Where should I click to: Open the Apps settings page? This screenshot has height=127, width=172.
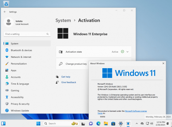[x=27, y=70]
